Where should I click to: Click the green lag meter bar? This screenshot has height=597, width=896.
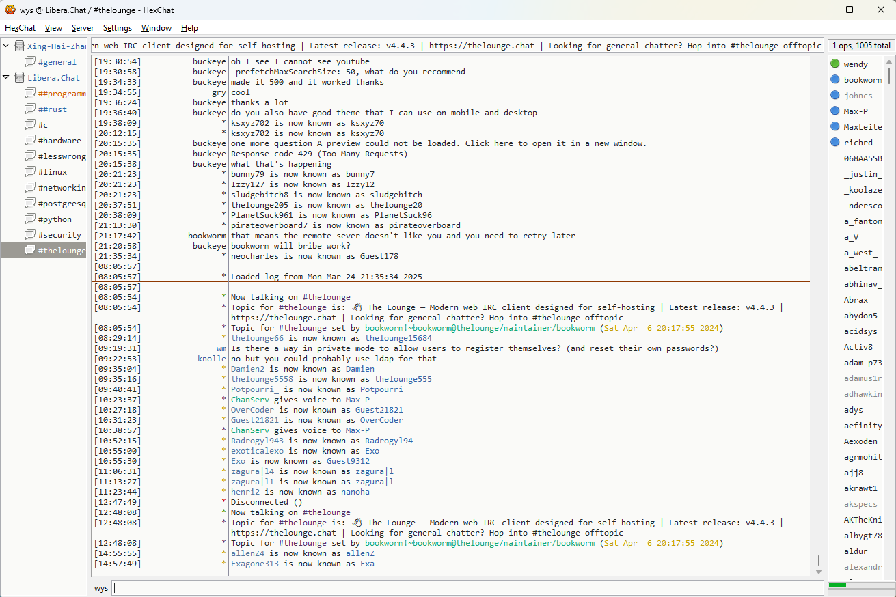(x=837, y=585)
